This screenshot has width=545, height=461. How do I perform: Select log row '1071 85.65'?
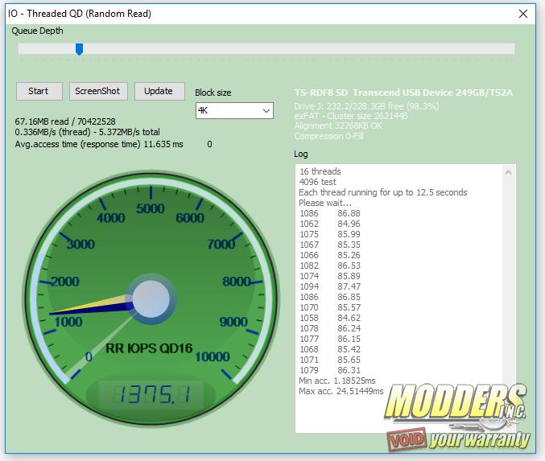[330, 360]
